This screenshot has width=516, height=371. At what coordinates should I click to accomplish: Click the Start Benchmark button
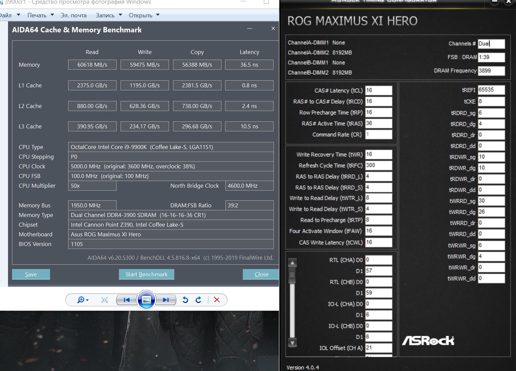147,274
